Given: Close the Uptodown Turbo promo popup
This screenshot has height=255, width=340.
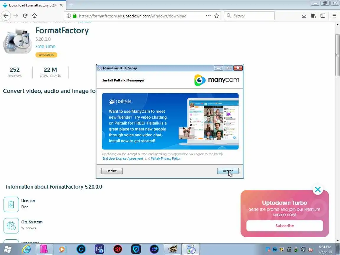Looking at the screenshot, I should click(x=318, y=189).
